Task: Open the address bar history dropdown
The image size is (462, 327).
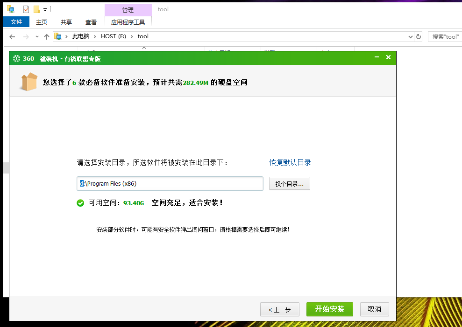Action: (x=411, y=37)
